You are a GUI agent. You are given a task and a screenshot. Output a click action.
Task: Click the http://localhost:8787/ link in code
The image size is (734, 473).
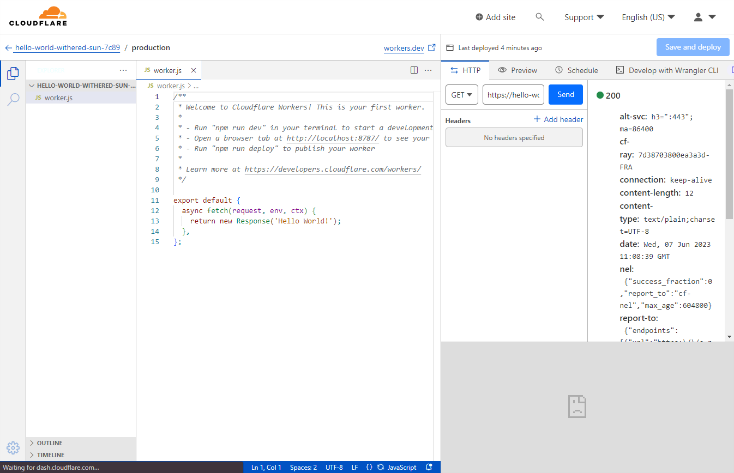tap(333, 138)
